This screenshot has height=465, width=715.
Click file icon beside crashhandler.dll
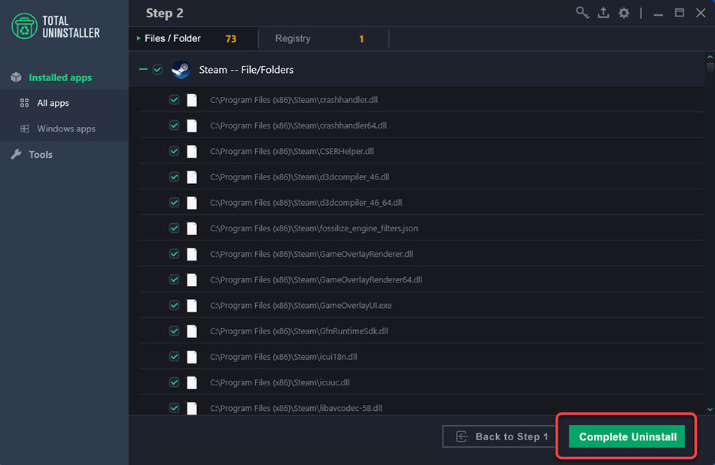(x=192, y=100)
